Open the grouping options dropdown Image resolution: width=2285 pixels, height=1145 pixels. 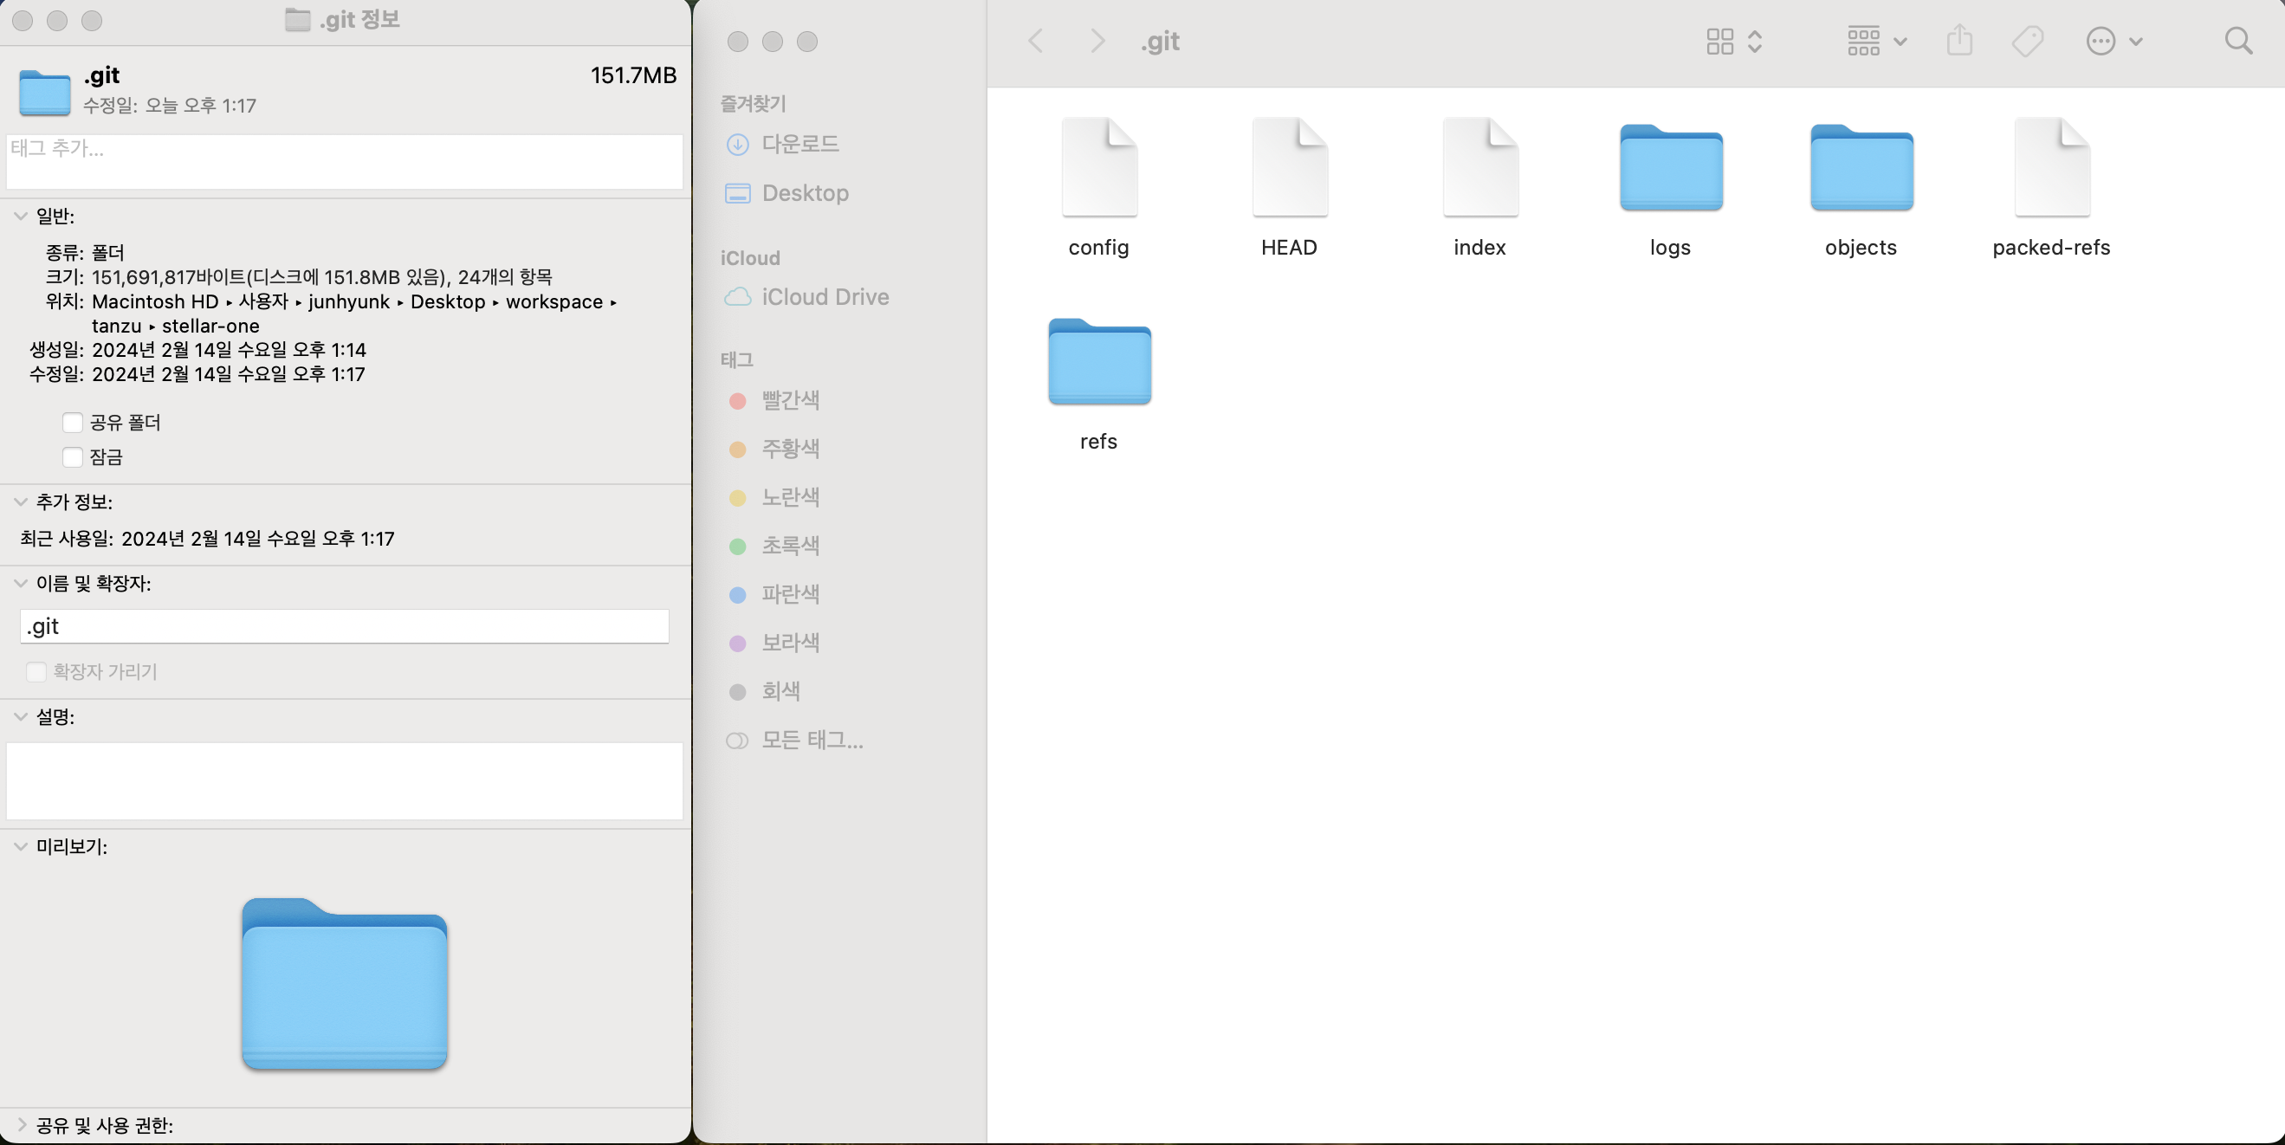tap(1875, 41)
